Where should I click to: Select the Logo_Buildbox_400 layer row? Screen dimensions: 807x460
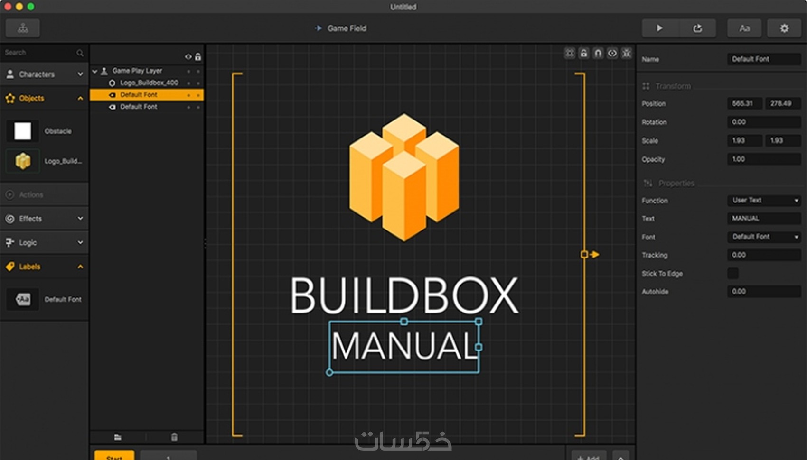tap(147, 83)
